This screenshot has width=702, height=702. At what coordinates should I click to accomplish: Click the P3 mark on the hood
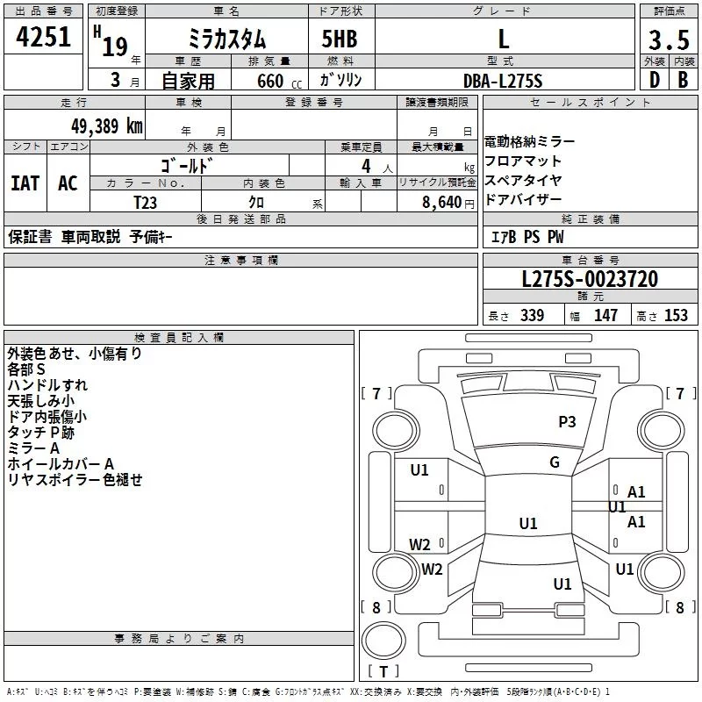coord(567,422)
